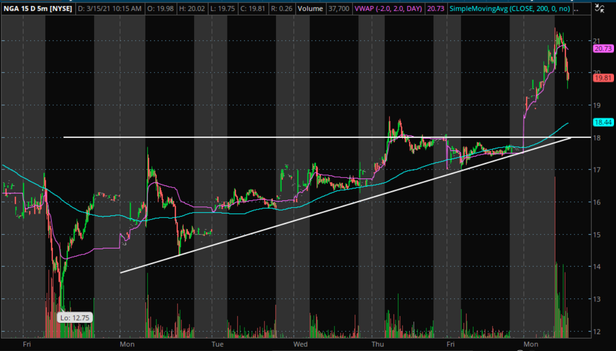Click the Lo: 12.75 low price bubble

(74, 317)
